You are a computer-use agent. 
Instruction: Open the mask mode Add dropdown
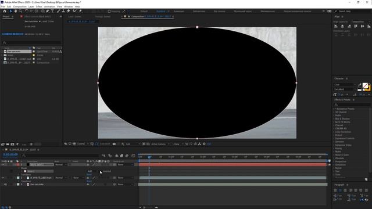coord(92,171)
